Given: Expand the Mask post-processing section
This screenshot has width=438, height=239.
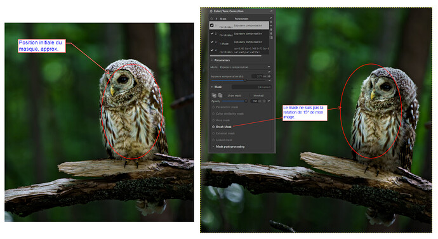Looking at the screenshot, I should [213, 146].
